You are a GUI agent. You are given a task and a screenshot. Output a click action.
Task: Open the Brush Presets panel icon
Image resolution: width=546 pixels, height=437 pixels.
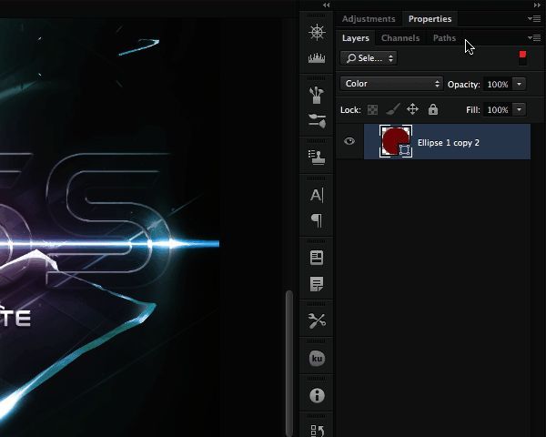click(x=317, y=94)
